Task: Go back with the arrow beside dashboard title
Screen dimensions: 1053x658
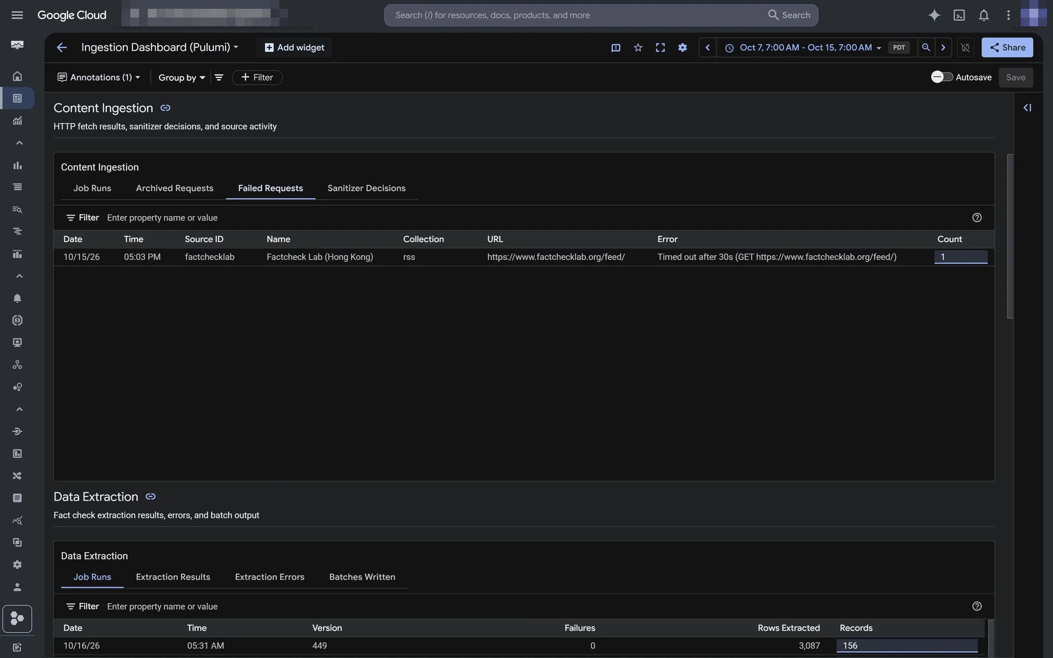Action: pos(61,47)
